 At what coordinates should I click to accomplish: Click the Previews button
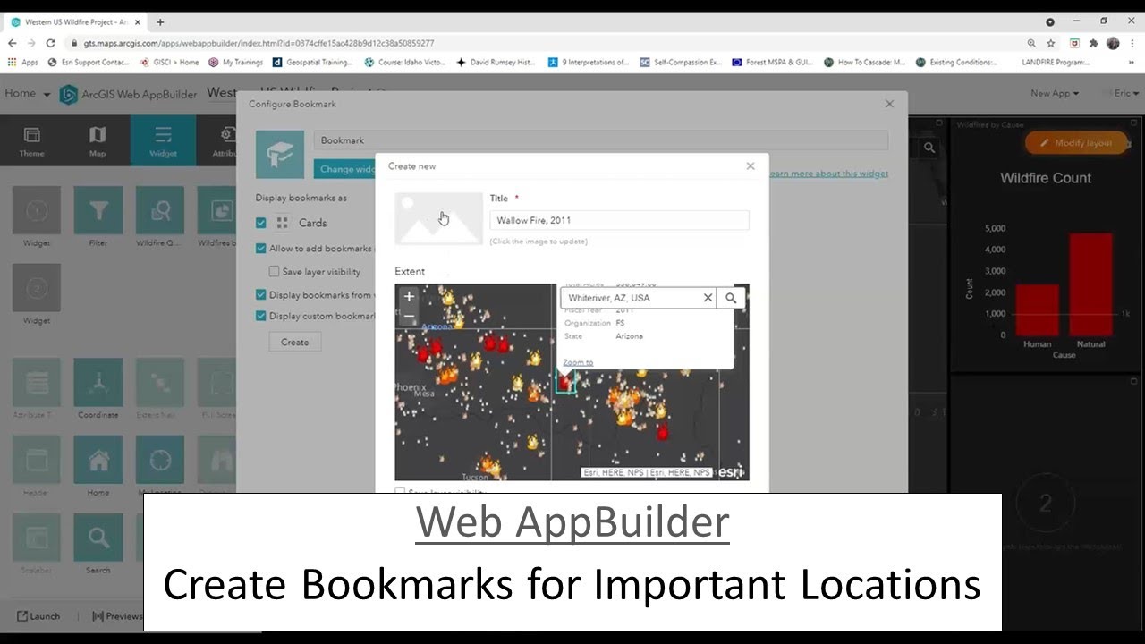[x=117, y=616]
